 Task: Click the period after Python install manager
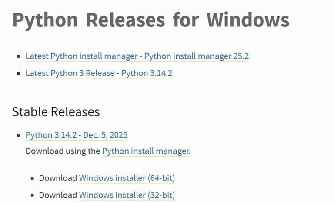tap(190, 151)
